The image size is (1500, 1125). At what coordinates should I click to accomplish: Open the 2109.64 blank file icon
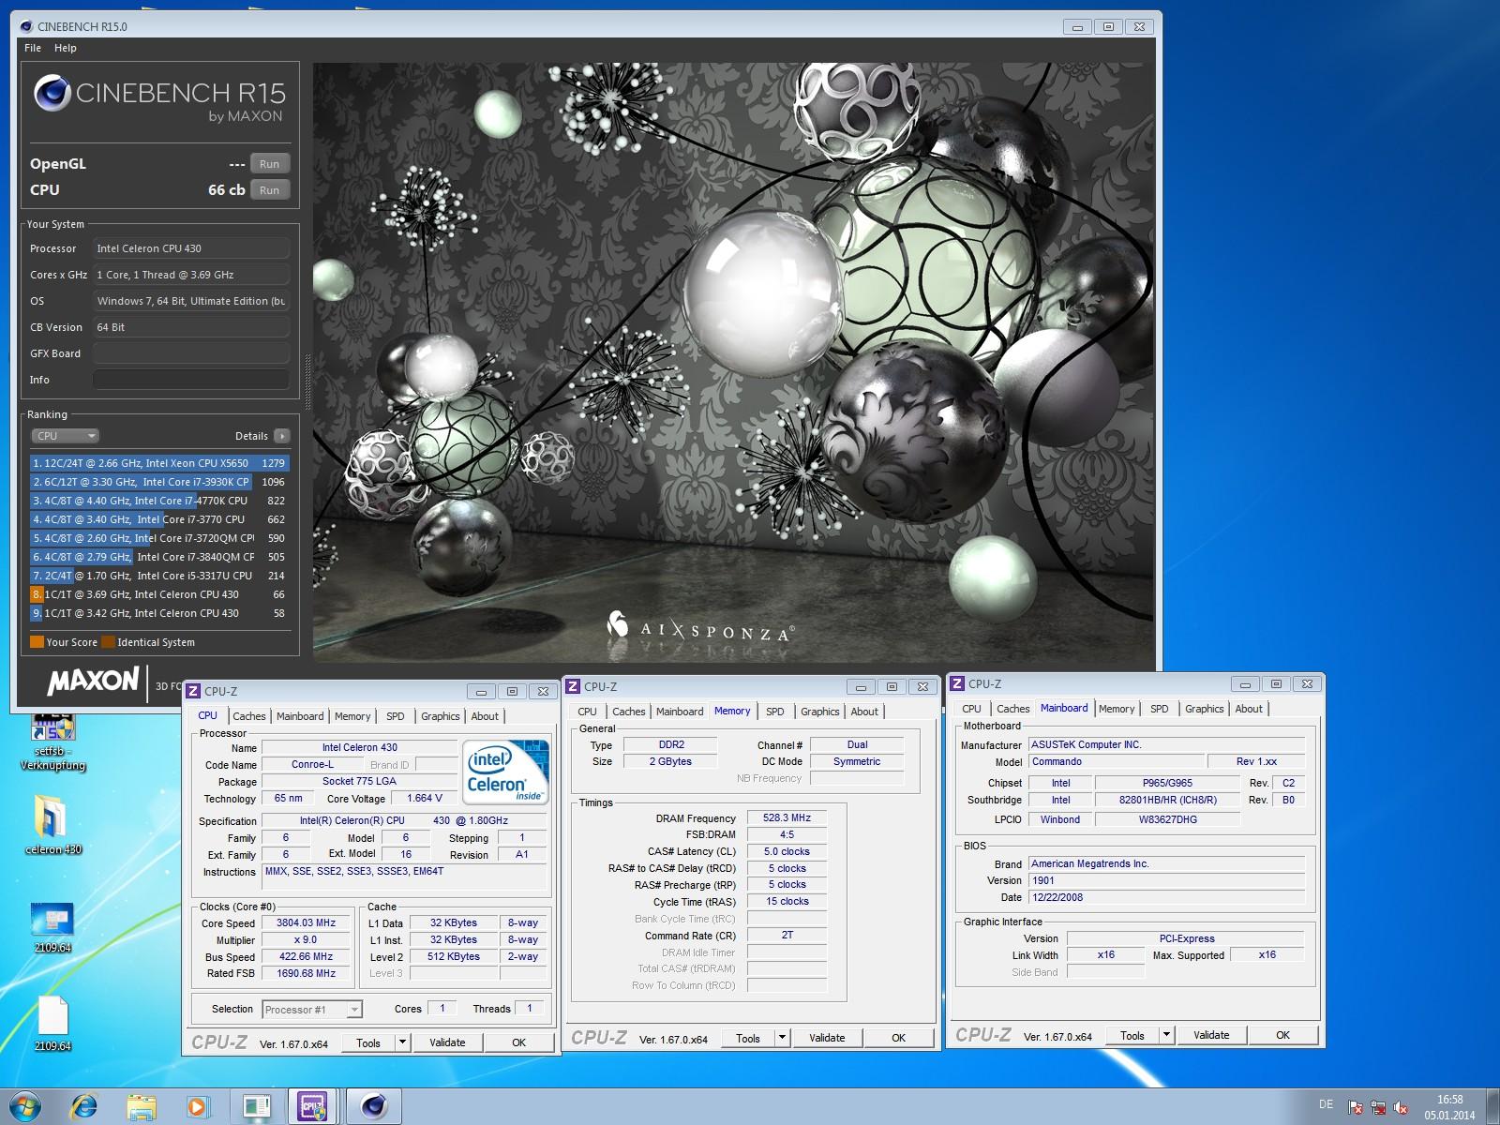tap(52, 1025)
